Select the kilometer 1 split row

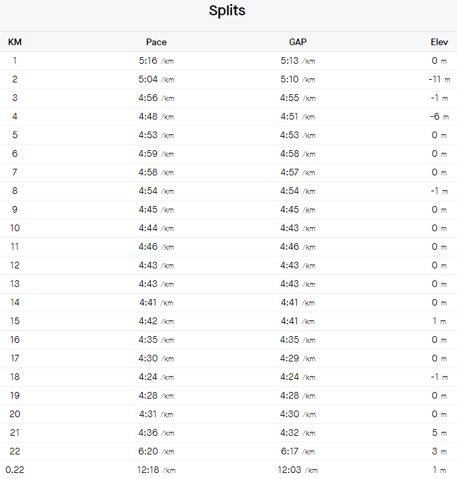[228, 61]
